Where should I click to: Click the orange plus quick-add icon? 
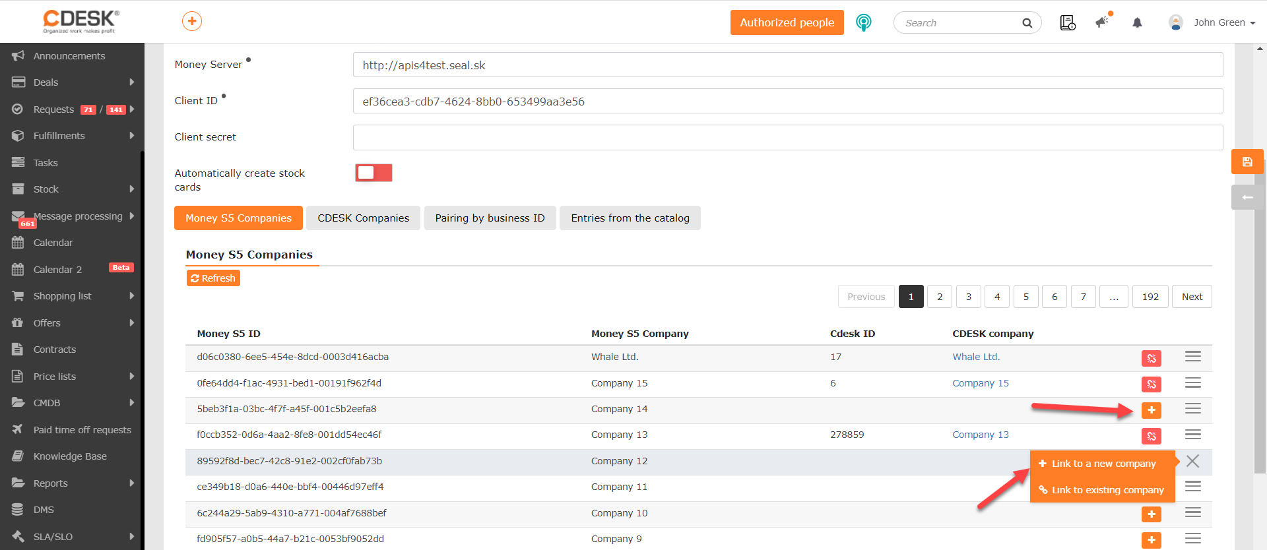coord(192,21)
